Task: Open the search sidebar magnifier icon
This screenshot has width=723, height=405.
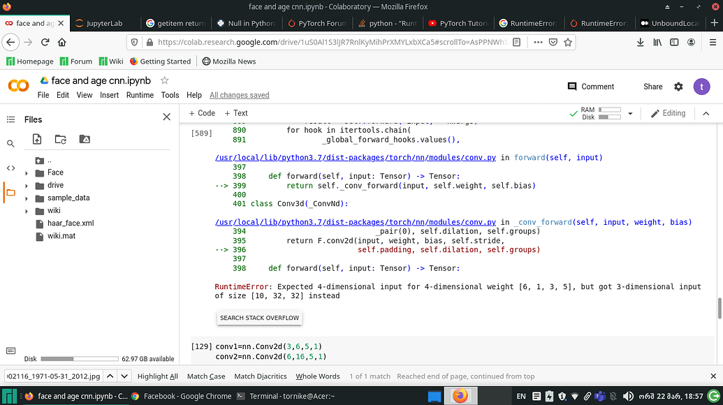Action: click(x=10, y=144)
